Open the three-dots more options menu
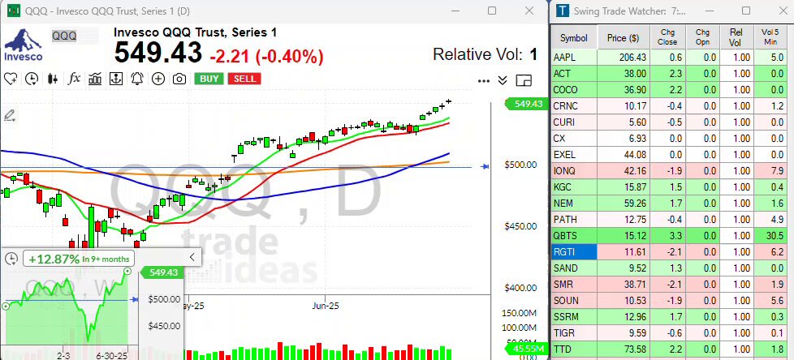The height and width of the screenshot is (360, 794). [x=484, y=80]
